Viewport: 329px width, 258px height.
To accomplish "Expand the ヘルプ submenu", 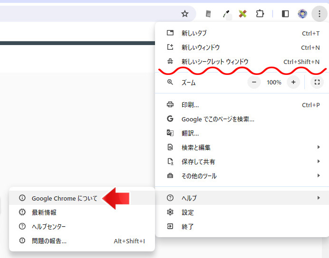I will click(x=242, y=198).
